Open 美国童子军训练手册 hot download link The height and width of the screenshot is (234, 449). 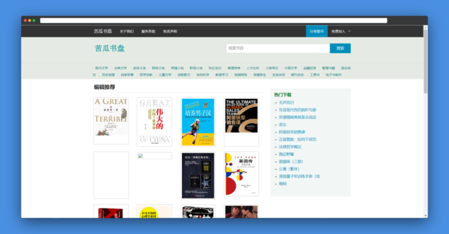pyautogui.click(x=299, y=176)
